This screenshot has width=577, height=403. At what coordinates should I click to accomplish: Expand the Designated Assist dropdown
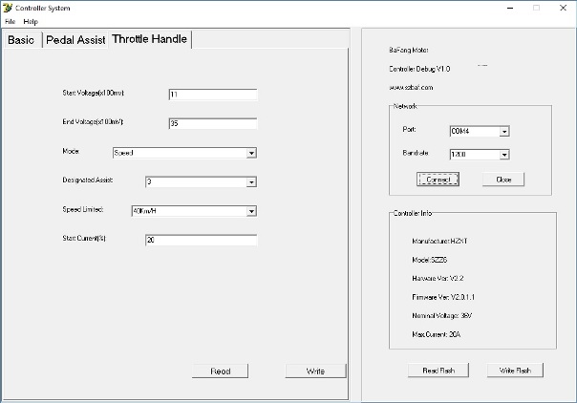tap(201, 181)
